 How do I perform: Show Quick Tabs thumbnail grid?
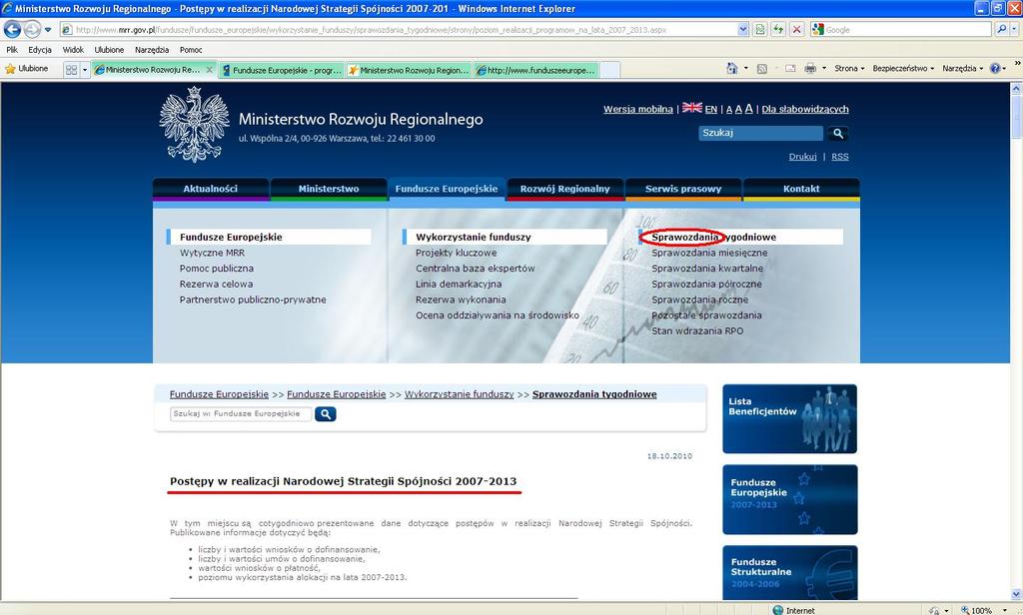(71, 69)
